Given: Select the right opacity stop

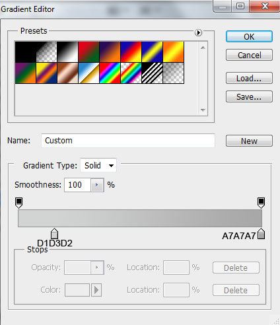Looking at the screenshot, I should click(261, 203).
